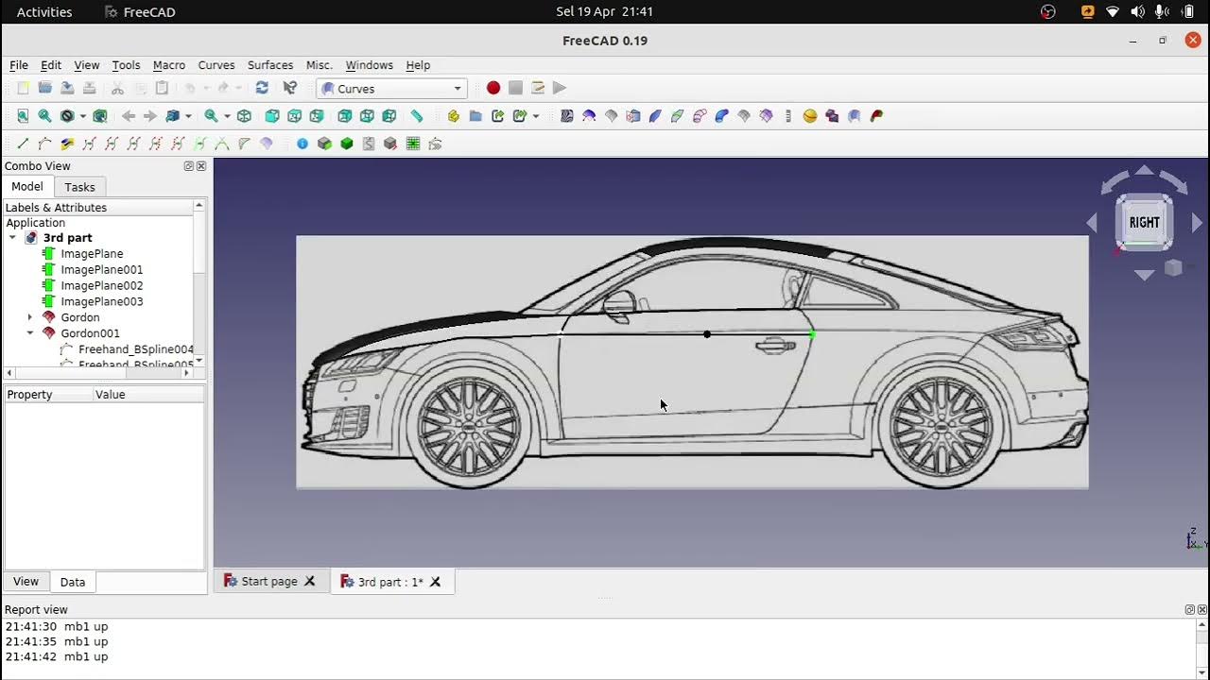Viewport: 1210px width, 680px height.
Task: Open the Macros dialog icon
Action: [x=538, y=88]
